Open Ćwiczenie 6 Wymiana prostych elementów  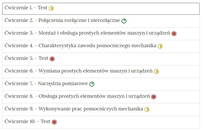coord(101,72)
